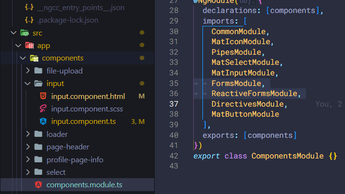Select the input folder name
Viewport: 345px width, 194px height.
point(55,84)
